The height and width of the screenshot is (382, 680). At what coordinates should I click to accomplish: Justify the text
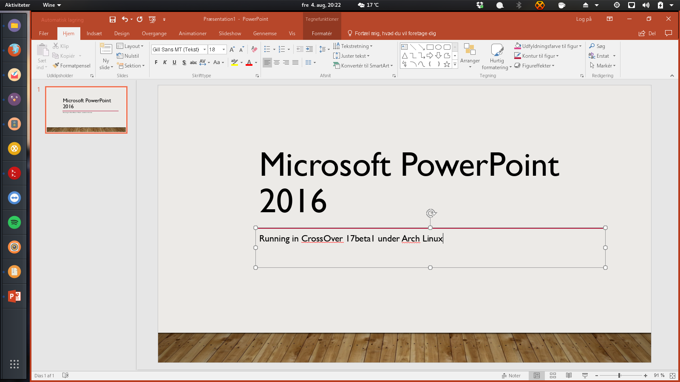pos(295,62)
